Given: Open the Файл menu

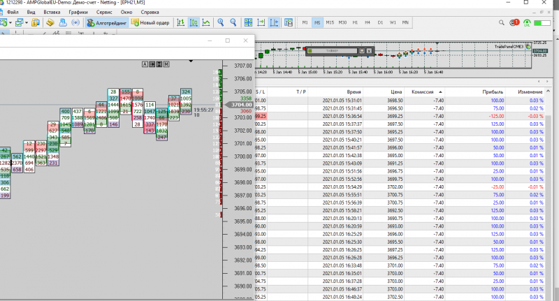Looking at the screenshot, I should point(13,12).
